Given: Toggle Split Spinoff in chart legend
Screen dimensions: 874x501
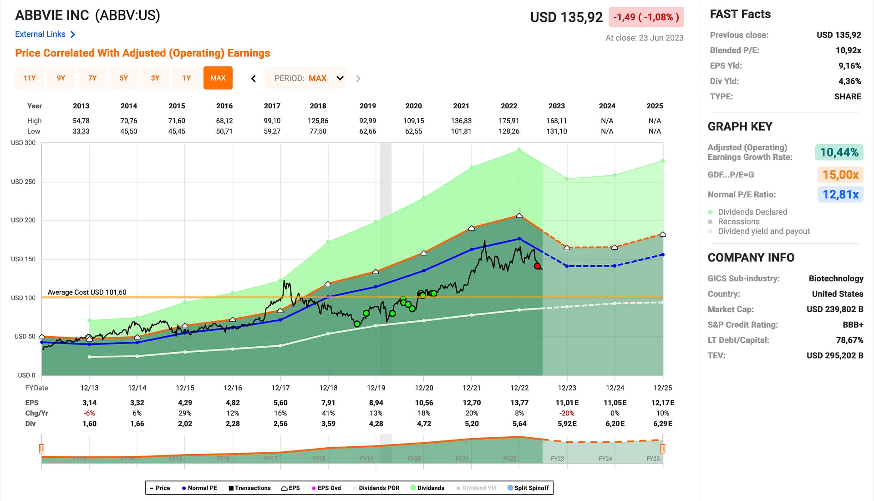Looking at the screenshot, I should tap(528, 488).
